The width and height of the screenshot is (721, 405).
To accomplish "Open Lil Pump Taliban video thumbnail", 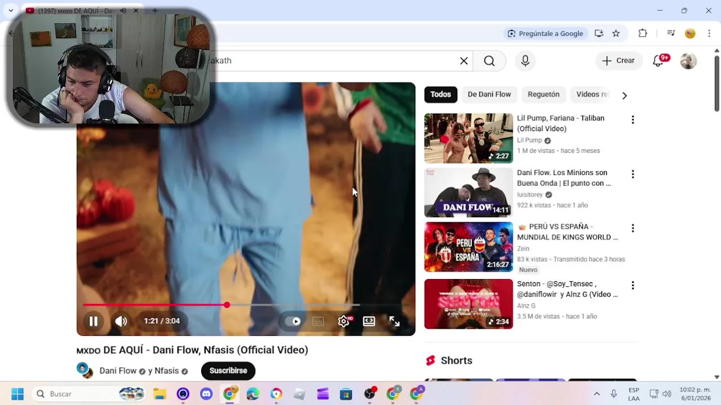I will 469,138.
